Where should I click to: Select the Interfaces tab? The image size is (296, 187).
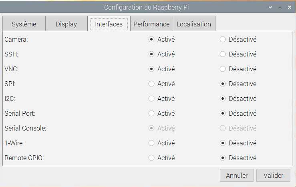[x=109, y=24]
